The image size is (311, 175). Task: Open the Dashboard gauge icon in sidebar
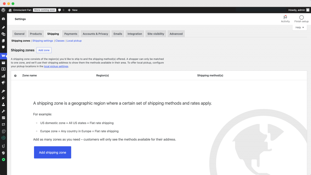tap(3, 19)
